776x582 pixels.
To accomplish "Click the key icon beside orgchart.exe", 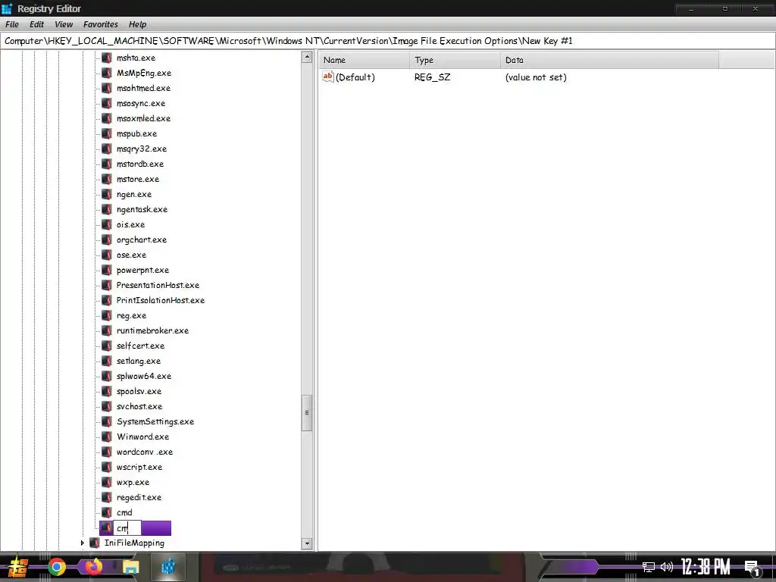I will (106, 240).
